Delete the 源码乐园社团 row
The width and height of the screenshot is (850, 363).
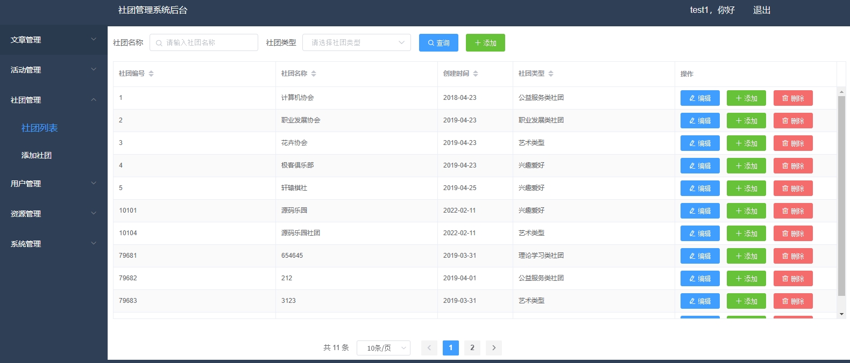tap(793, 234)
